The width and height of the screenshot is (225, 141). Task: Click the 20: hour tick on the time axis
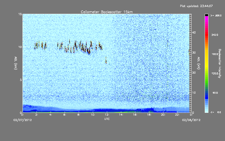[163, 115]
